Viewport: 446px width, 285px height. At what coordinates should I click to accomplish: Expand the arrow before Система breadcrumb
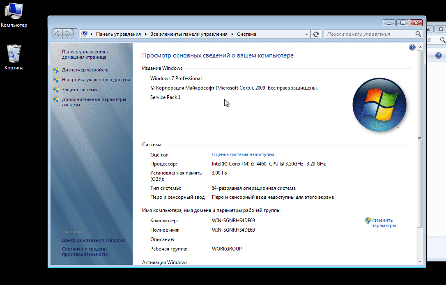tap(232, 34)
